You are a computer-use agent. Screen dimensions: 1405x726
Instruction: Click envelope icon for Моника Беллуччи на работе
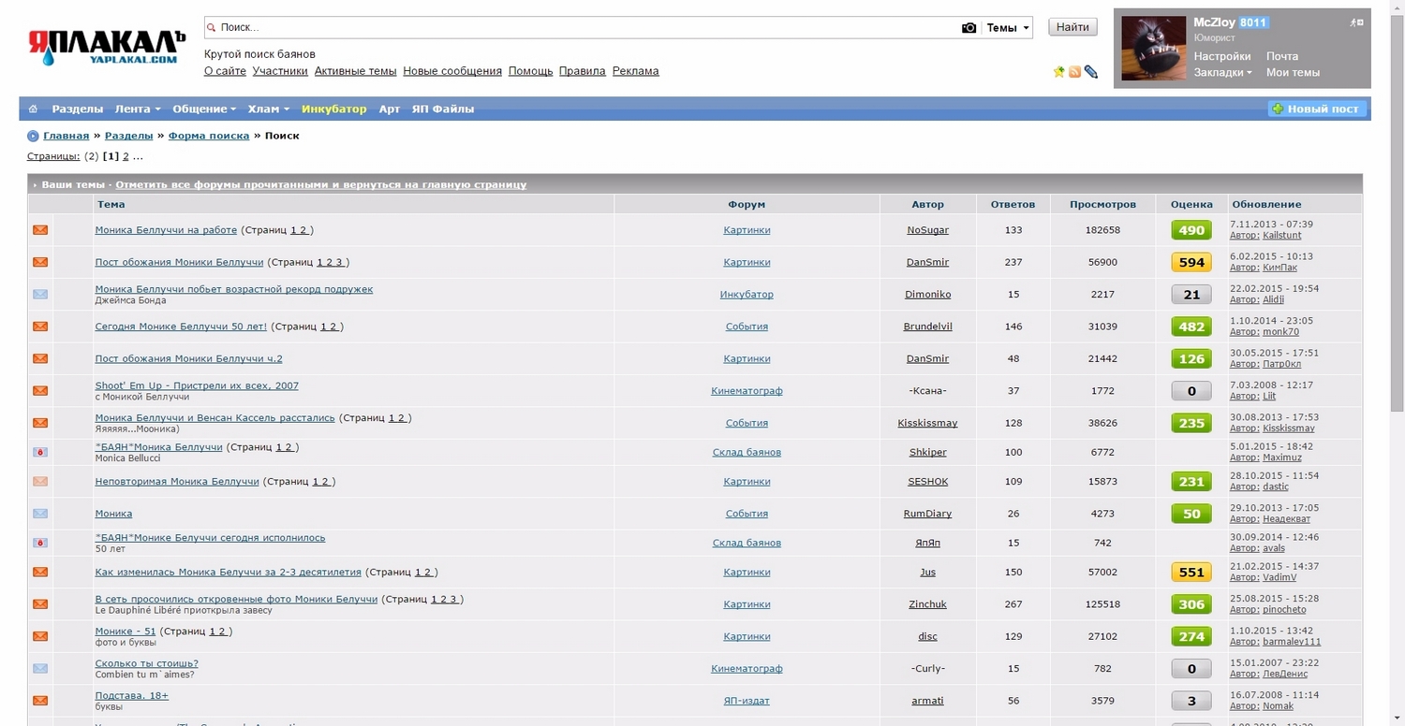click(x=40, y=230)
